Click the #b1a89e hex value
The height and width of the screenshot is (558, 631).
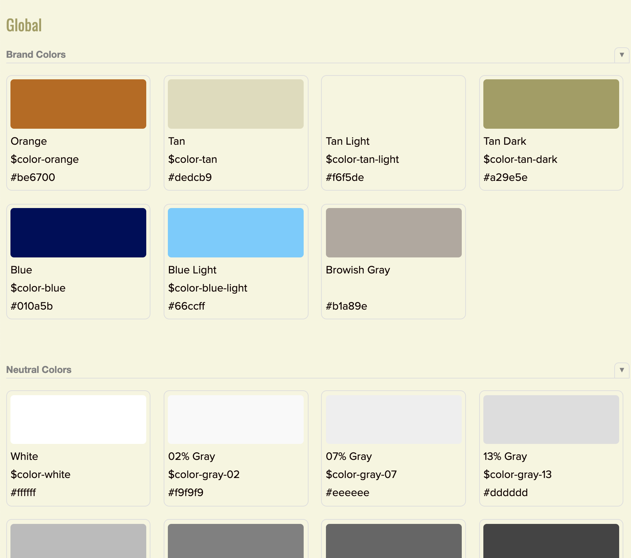(346, 306)
